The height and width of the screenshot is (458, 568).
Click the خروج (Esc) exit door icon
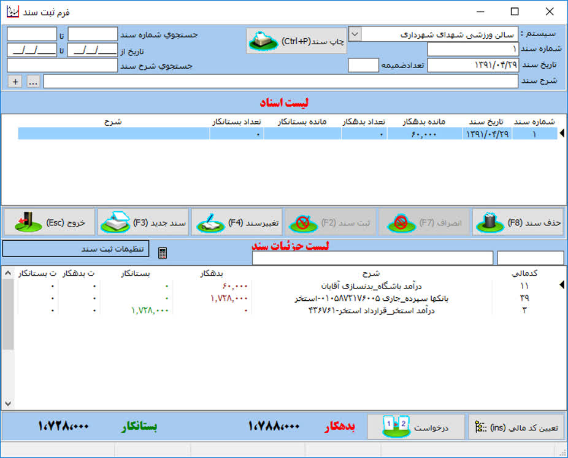28,222
